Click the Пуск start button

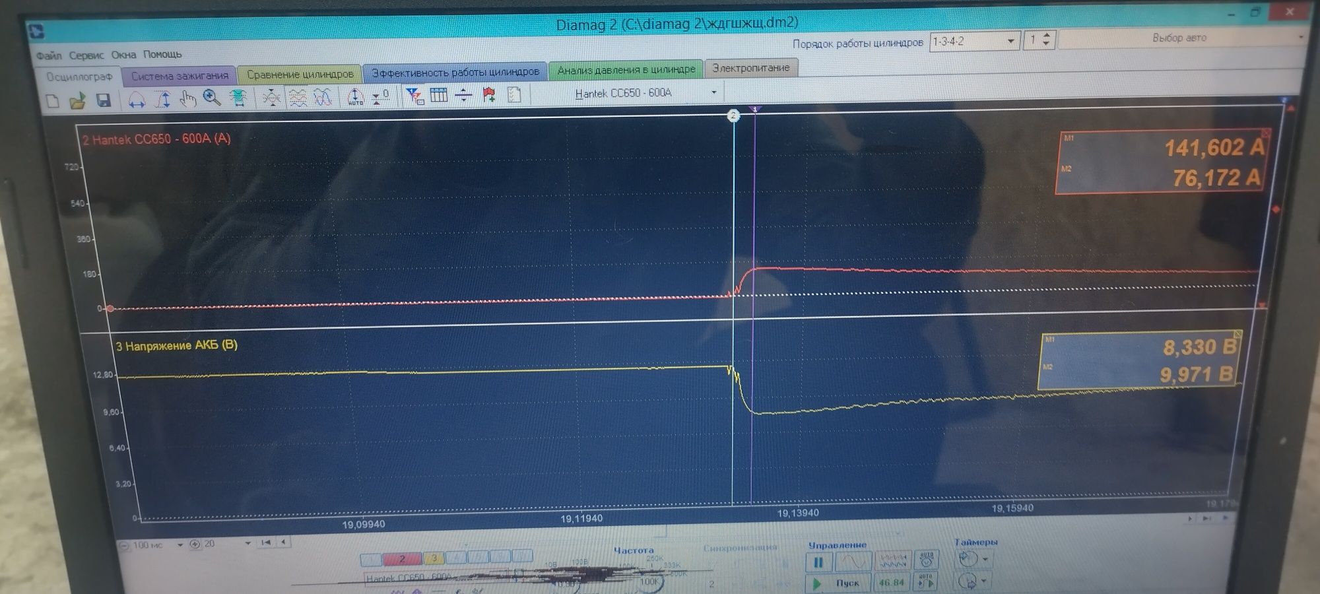(x=837, y=583)
